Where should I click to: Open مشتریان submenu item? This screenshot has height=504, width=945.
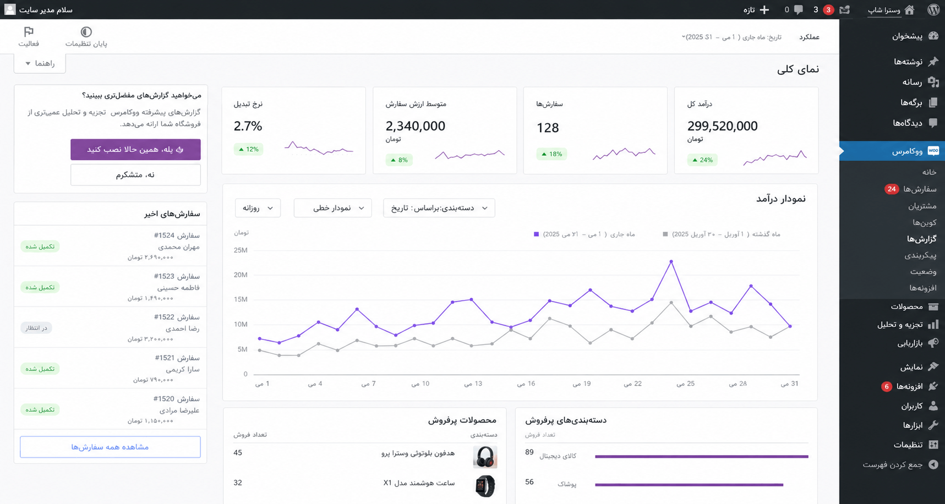(922, 206)
